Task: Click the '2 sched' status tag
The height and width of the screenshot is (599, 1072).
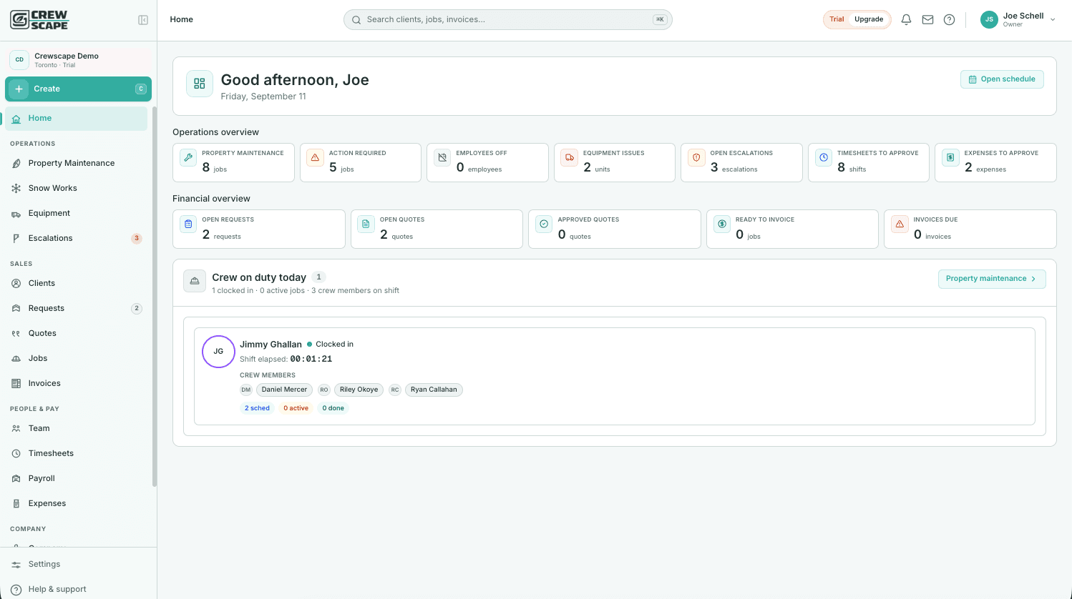Action: tap(257, 408)
